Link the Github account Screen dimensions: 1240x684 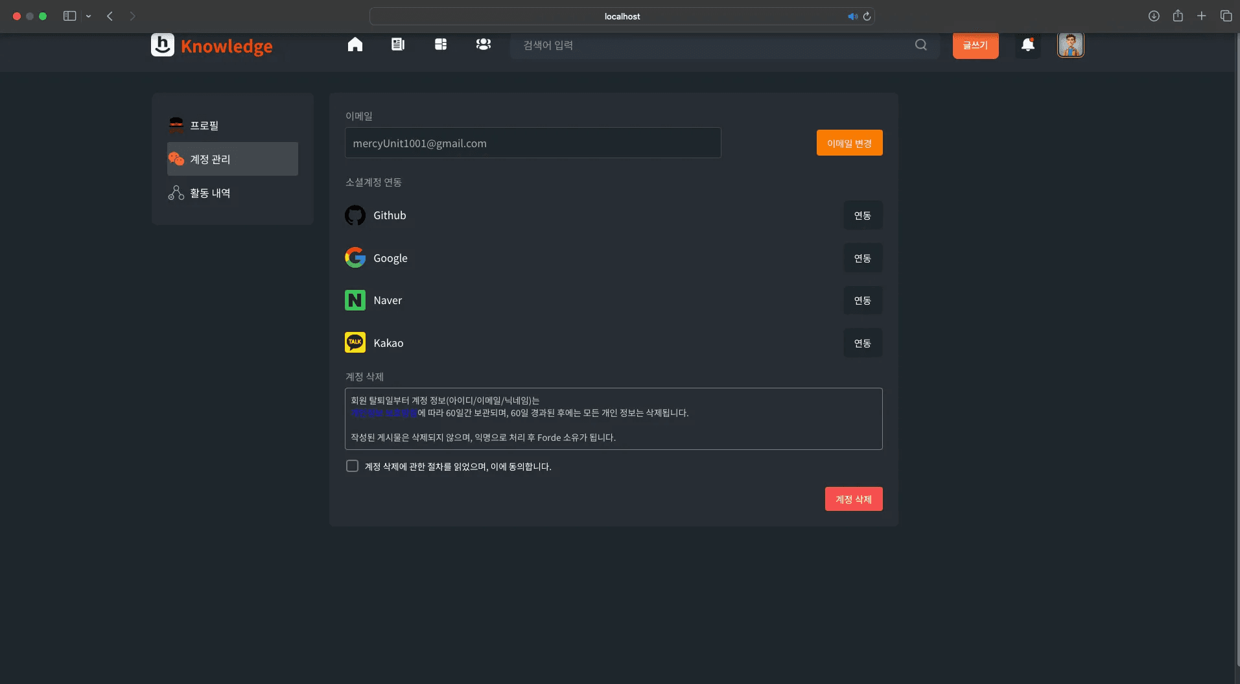click(x=862, y=215)
